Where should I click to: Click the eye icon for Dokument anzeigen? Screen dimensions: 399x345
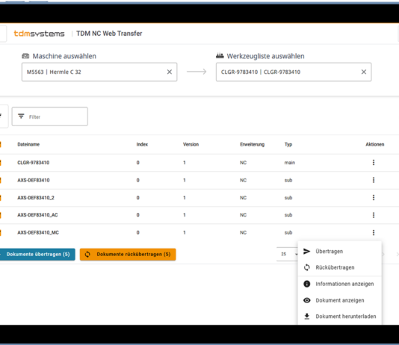pos(307,300)
